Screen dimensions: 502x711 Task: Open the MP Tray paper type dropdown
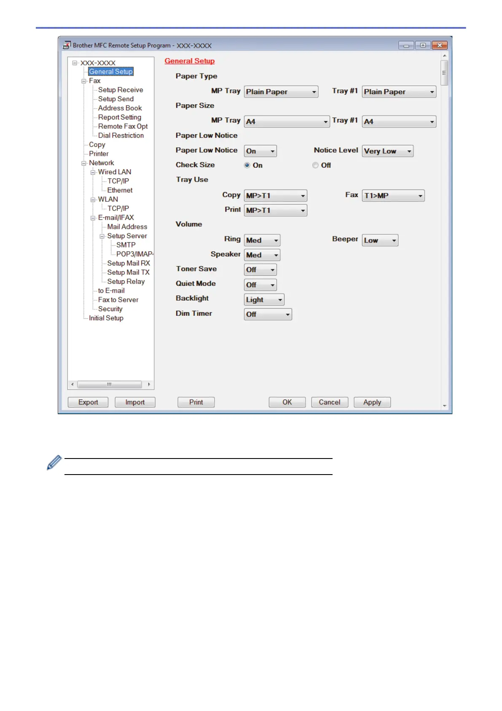(281, 92)
